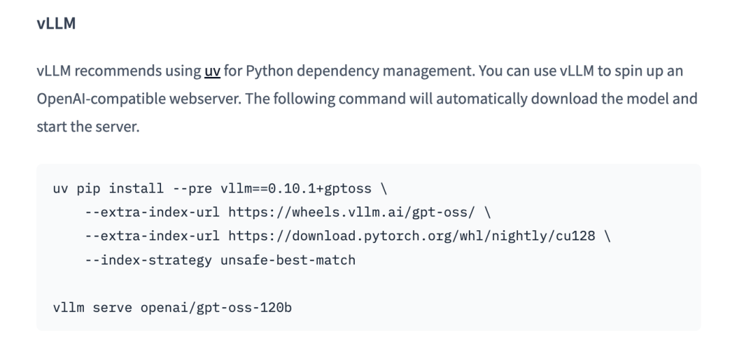Click the first "--extra-index-url" flag
Viewport: 737px width, 352px height.
point(152,212)
